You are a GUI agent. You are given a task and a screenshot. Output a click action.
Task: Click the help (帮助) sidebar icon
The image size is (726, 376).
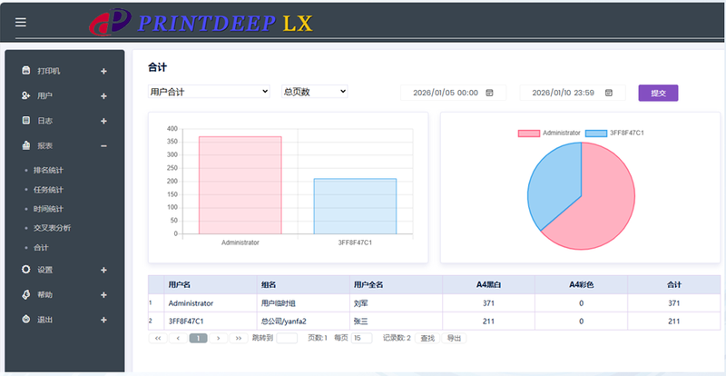coord(26,294)
